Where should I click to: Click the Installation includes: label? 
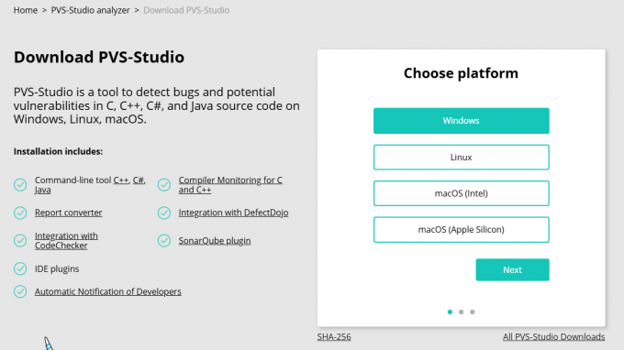(58, 152)
